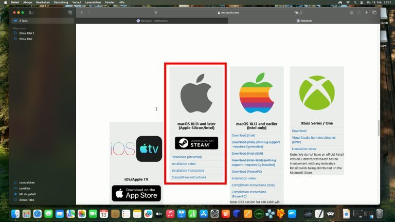This screenshot has width=395, height=222.
Task: Click the Download (Intel) link
Action: click(243, 135)
